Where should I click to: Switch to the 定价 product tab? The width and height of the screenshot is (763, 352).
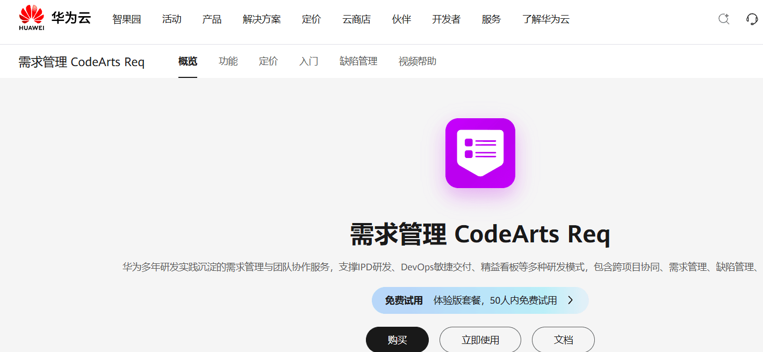[269, 61]
